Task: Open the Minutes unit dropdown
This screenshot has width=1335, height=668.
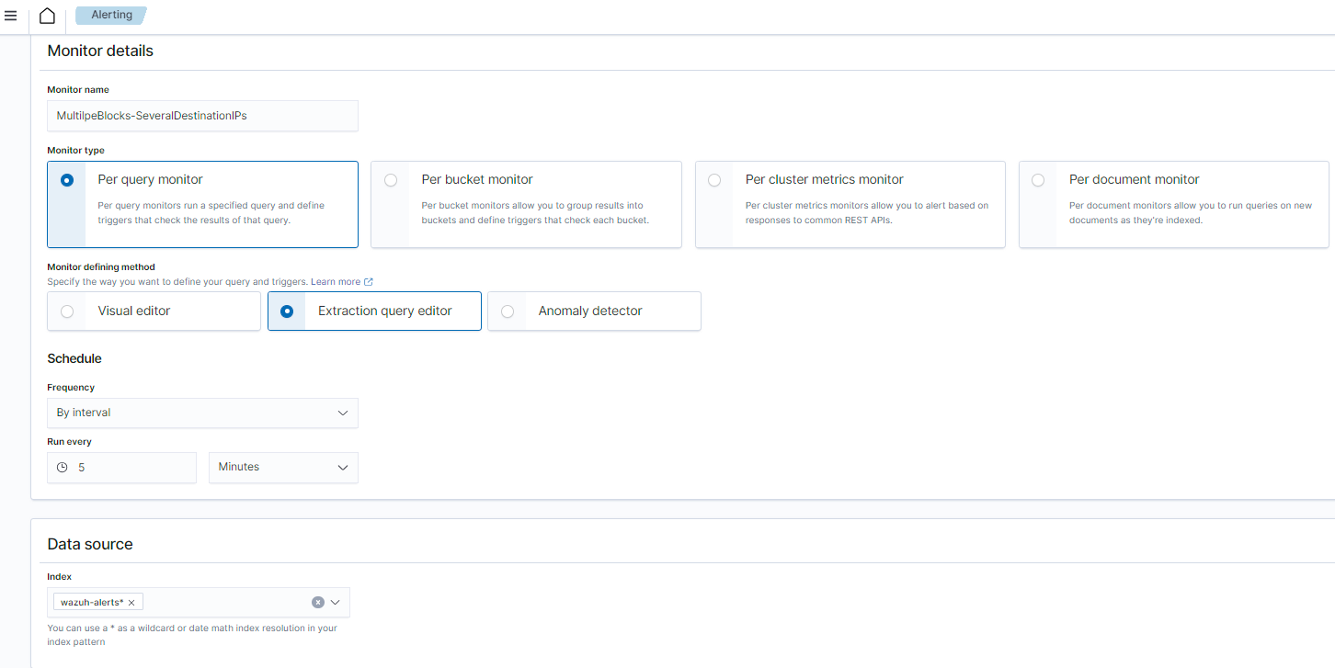Action: tap(283, 468)
